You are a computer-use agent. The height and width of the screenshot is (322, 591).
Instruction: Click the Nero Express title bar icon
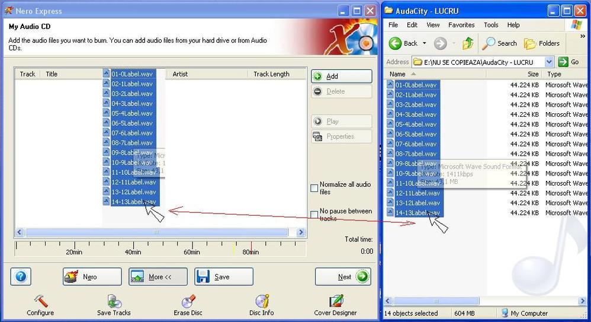(9, 11)
